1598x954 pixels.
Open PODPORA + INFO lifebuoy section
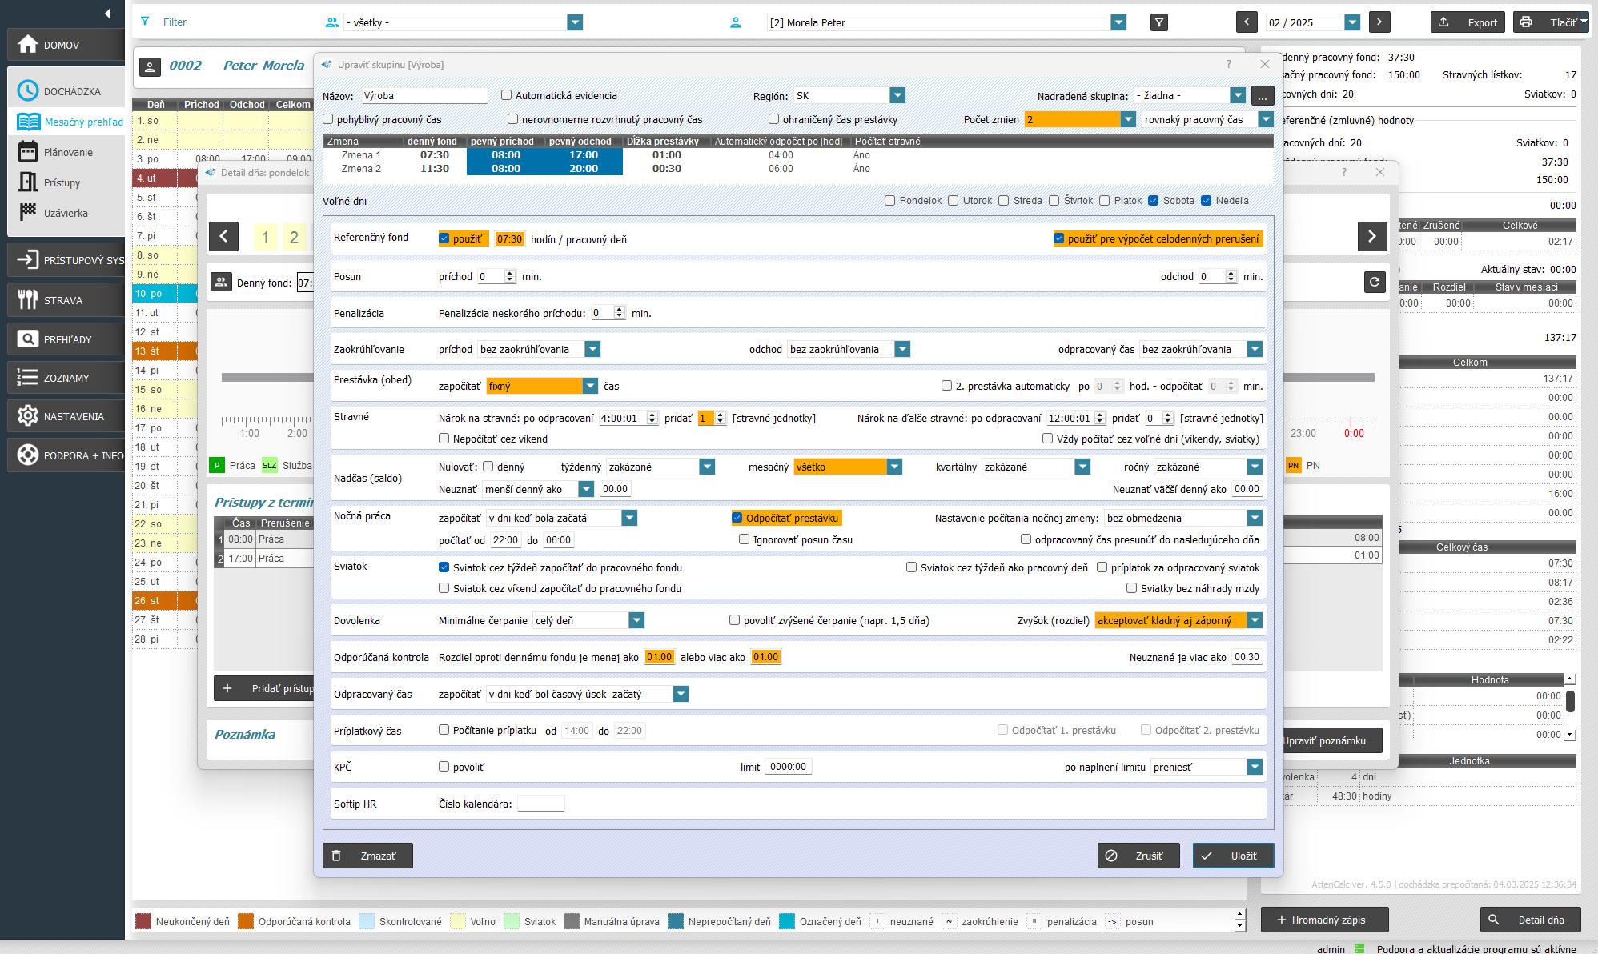28,455
